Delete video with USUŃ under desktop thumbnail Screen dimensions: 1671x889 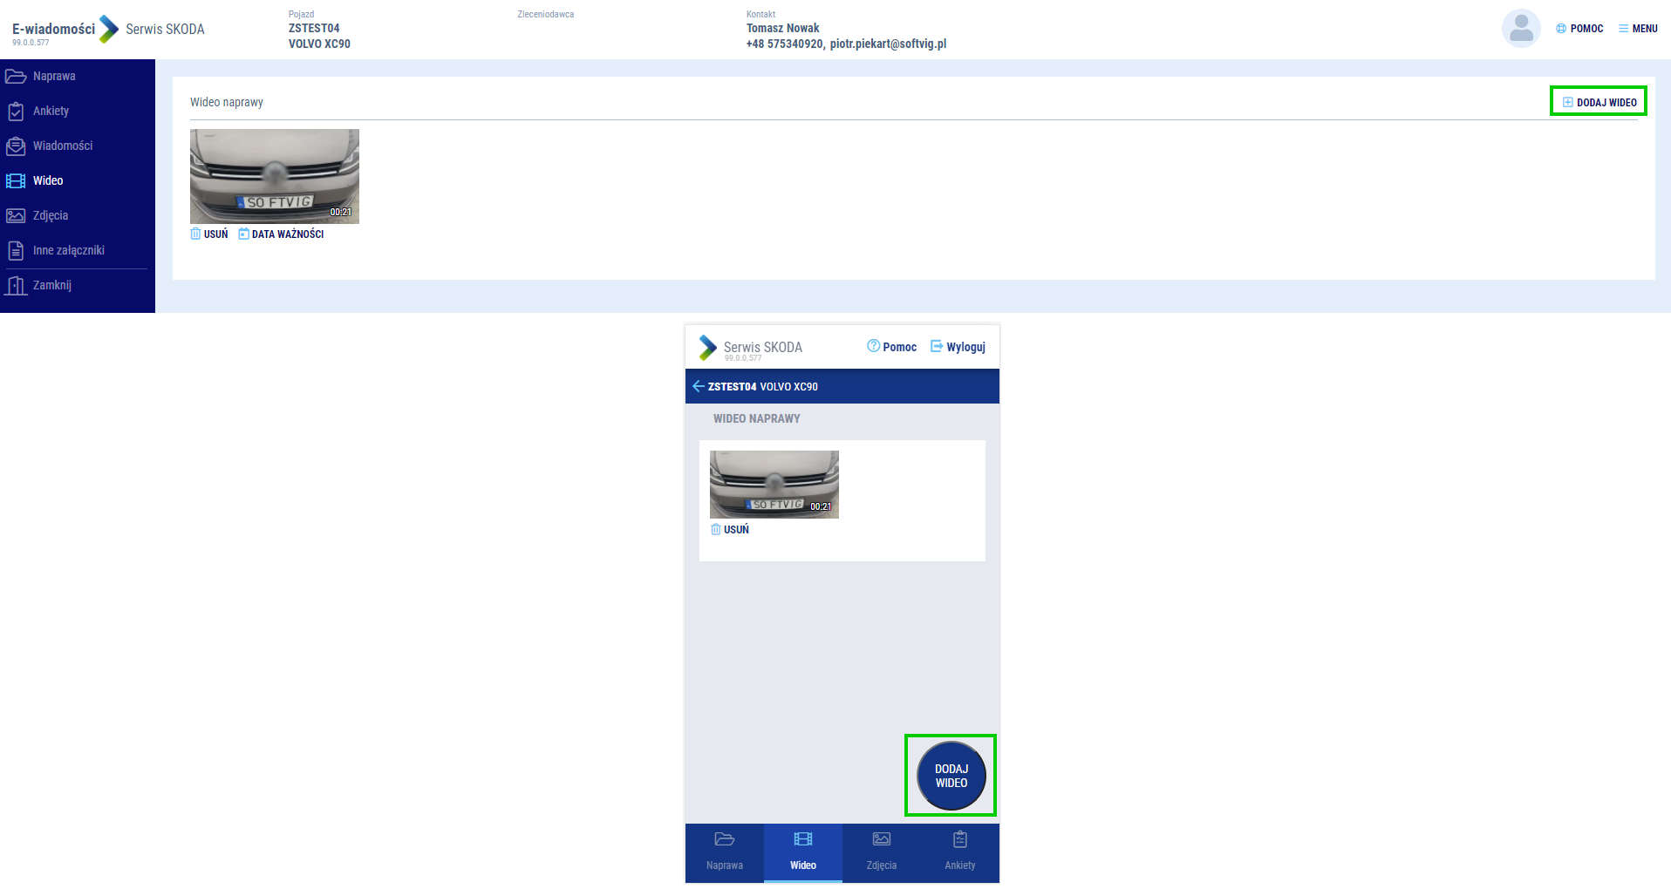(x=209, y=234)
